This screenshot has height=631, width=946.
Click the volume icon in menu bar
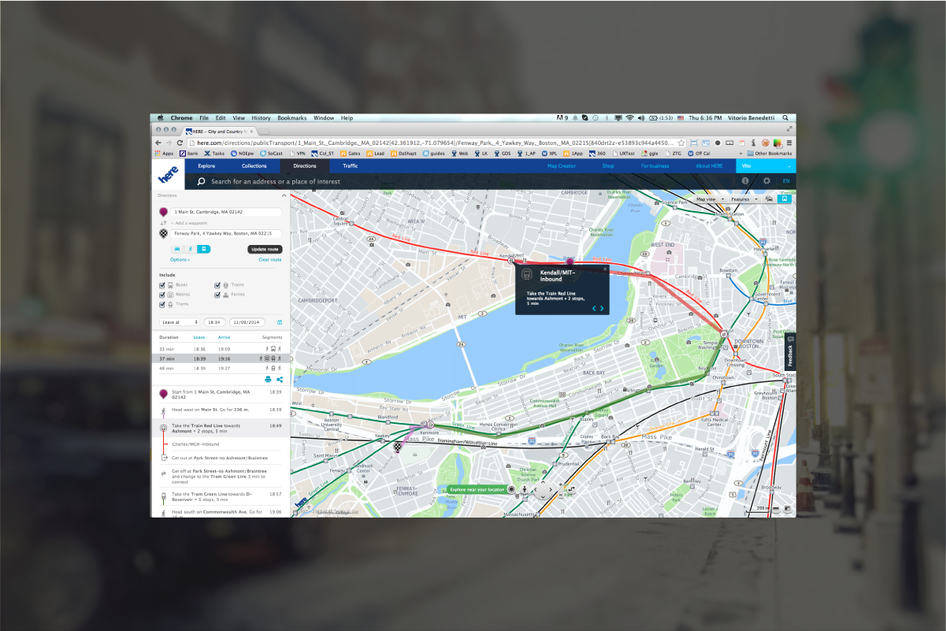pos(642,117)
